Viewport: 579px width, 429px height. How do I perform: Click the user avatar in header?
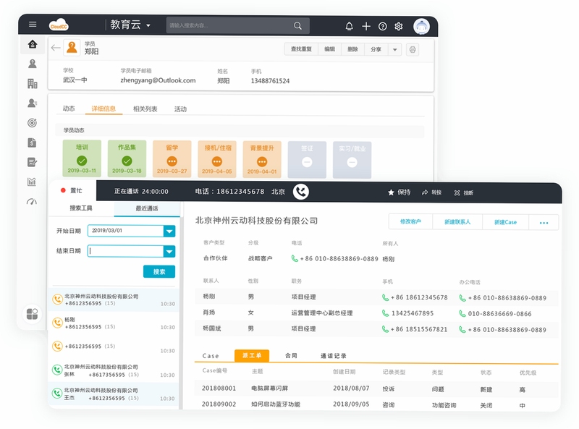click(421, 26)
